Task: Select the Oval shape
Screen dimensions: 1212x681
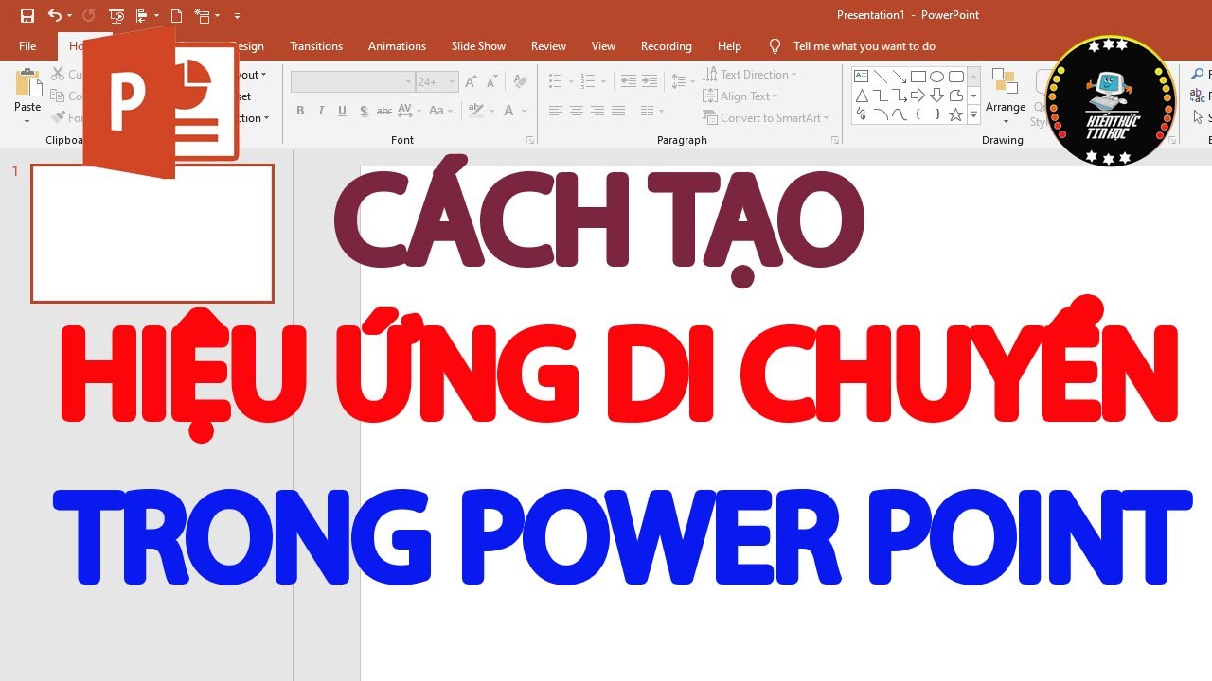Action: [937, 77]
